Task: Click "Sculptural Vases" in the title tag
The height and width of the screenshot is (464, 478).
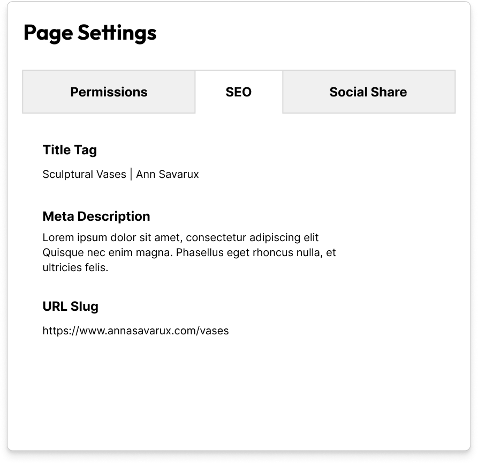Action: 84,174
